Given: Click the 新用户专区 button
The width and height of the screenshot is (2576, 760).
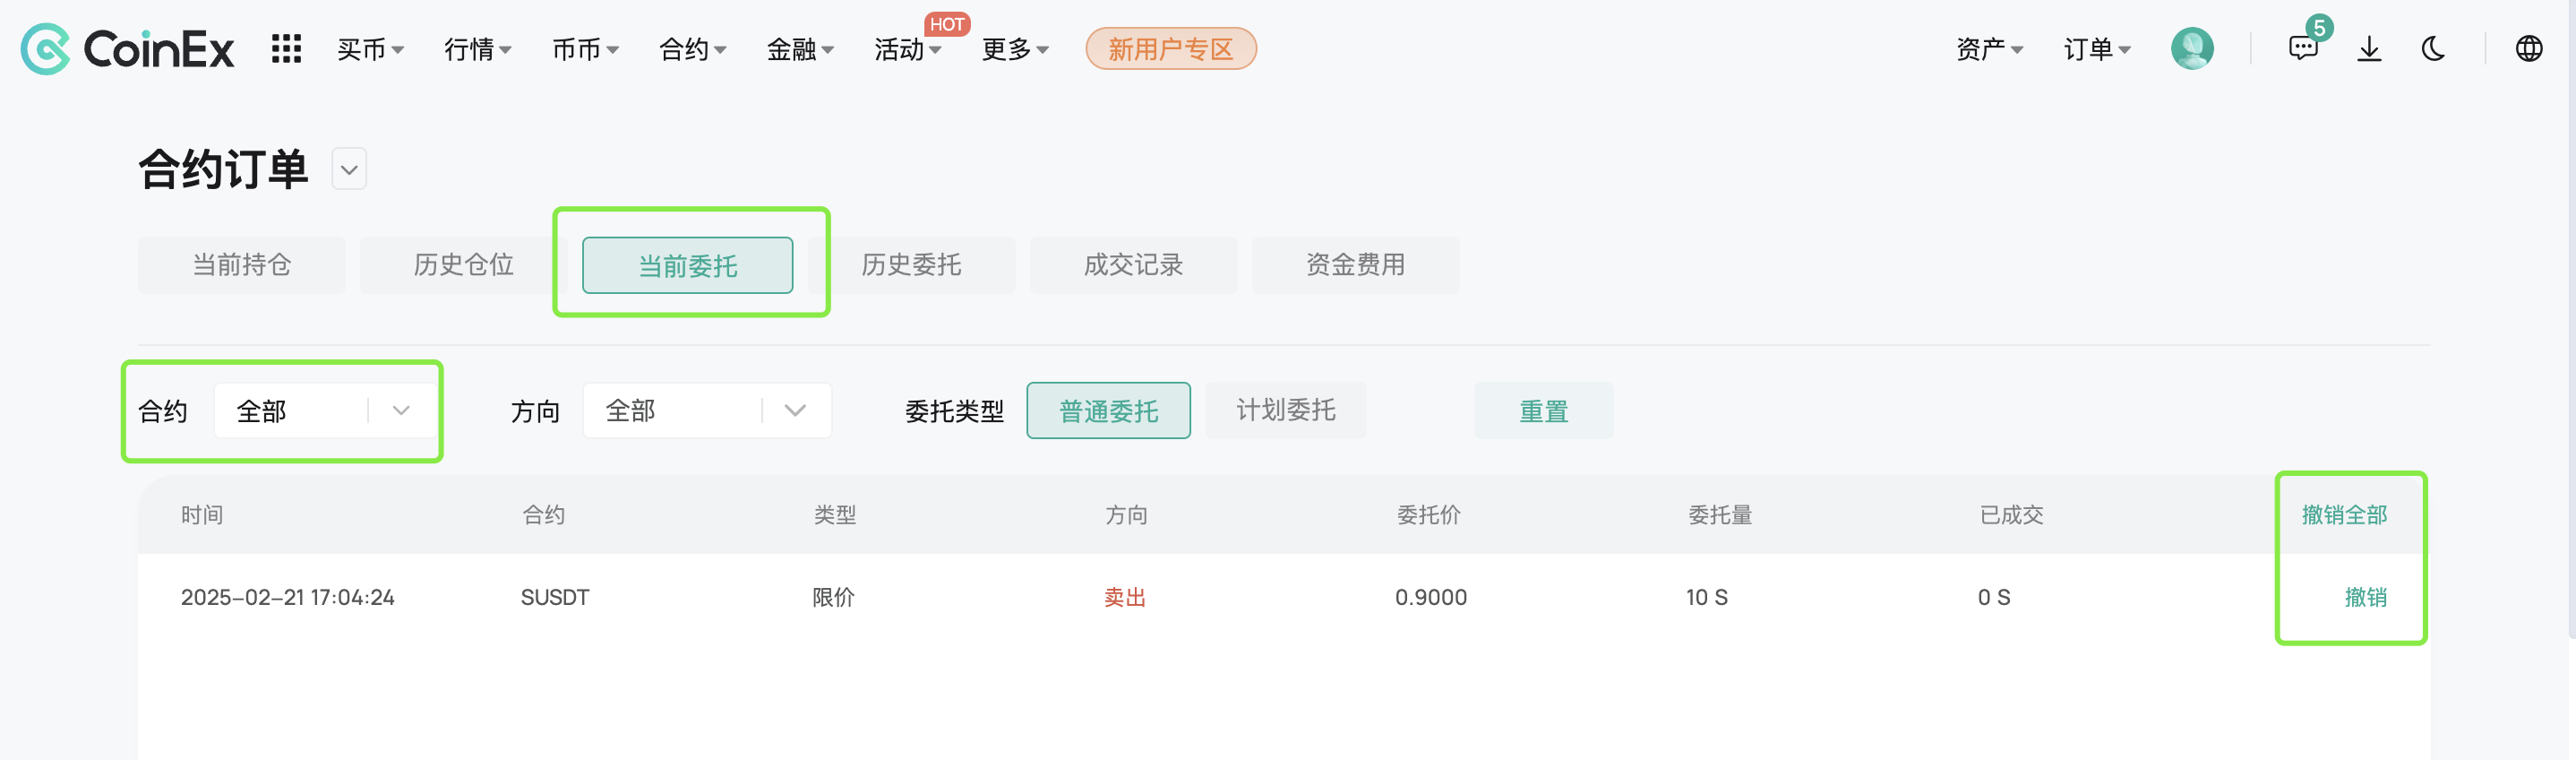Looking at the screenshot, I should [1170, 49].
